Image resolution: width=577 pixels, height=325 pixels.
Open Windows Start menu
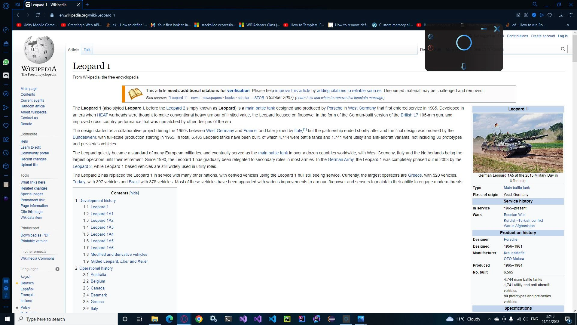point(7,319)
